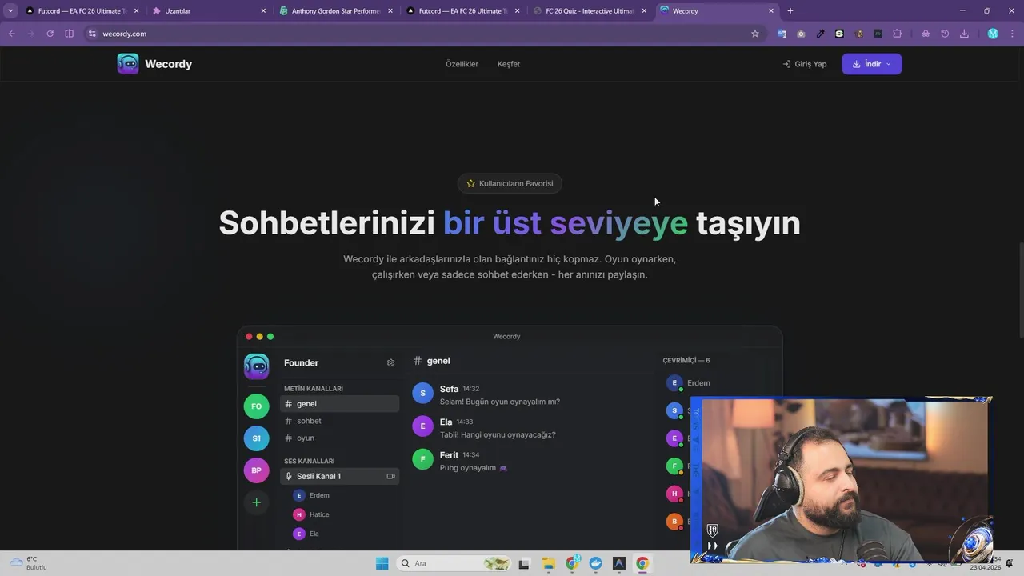
Task: Open the tab search dropdown arrow
Action: 10,10
